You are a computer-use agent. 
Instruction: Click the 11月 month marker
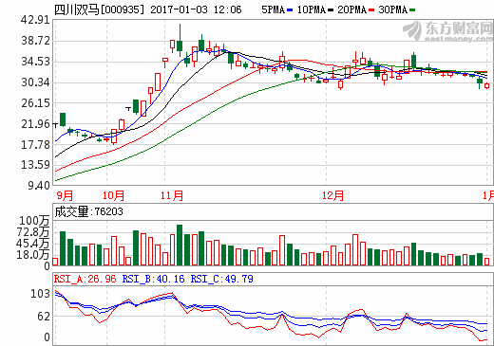pos(172,195)
